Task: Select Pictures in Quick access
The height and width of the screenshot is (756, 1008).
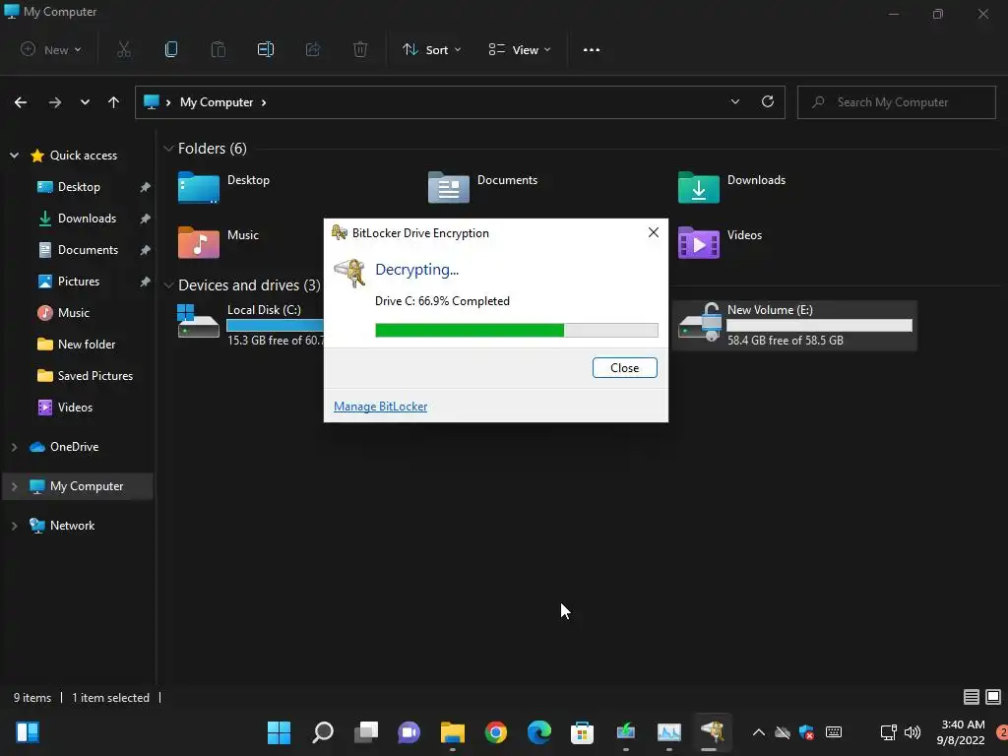Action: (x=79, y=282)
